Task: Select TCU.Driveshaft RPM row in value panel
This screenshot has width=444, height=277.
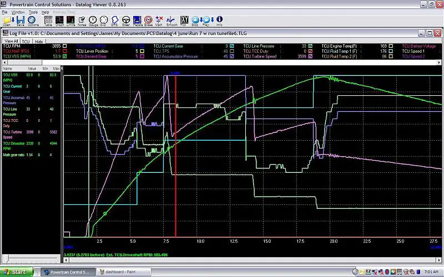Action: point(31,146)
